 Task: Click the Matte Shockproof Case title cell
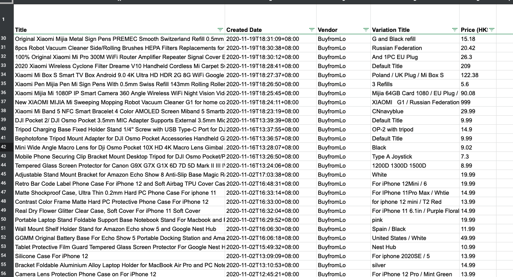point(119,193)
